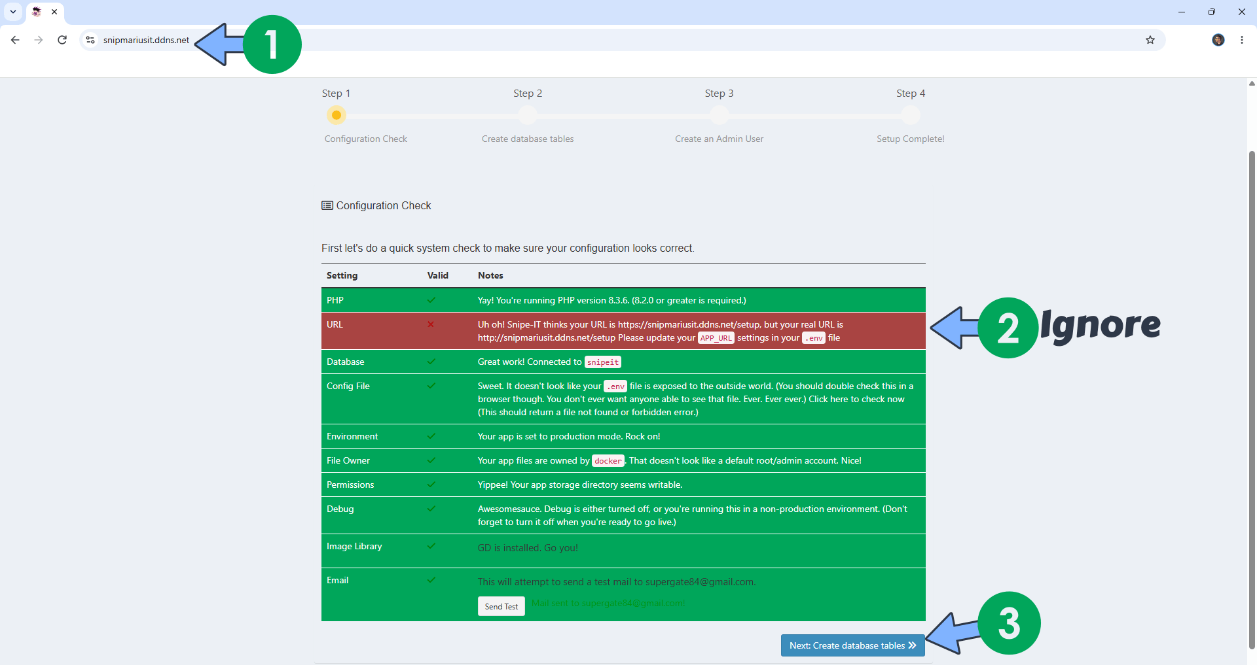
Task: Click 'Click here to check now' link
Action: [x=856, y=399]
